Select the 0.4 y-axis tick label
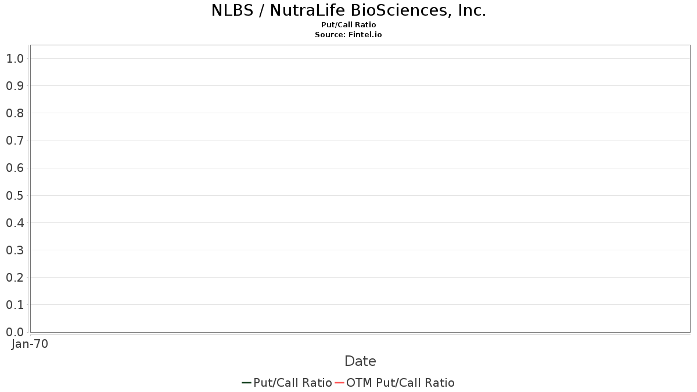This screenshot has width=697, height=392. coord(15,223)
